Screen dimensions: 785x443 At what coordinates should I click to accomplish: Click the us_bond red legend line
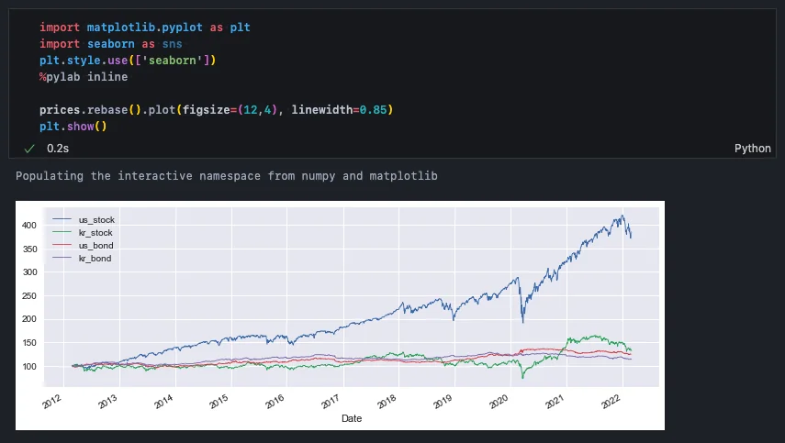[62, 246]
